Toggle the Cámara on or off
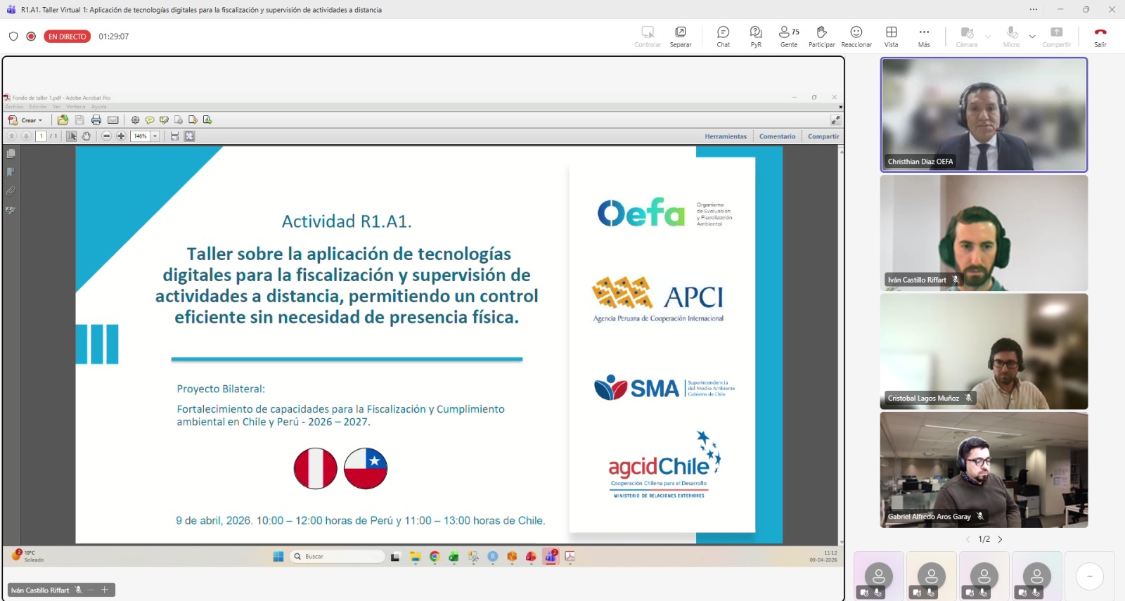The image size is (1125, 601). pyautogui.click(x=967, y=37)
